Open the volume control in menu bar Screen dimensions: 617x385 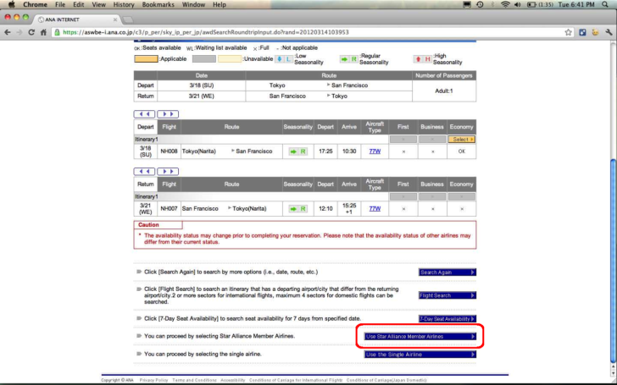(518, 5)
